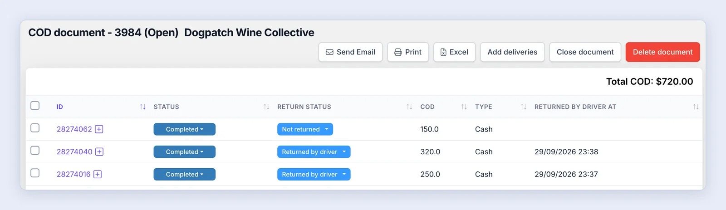Check the box for delivery 28274040
The width and height of the screenshot is (726, 210).
pos(35,151)
